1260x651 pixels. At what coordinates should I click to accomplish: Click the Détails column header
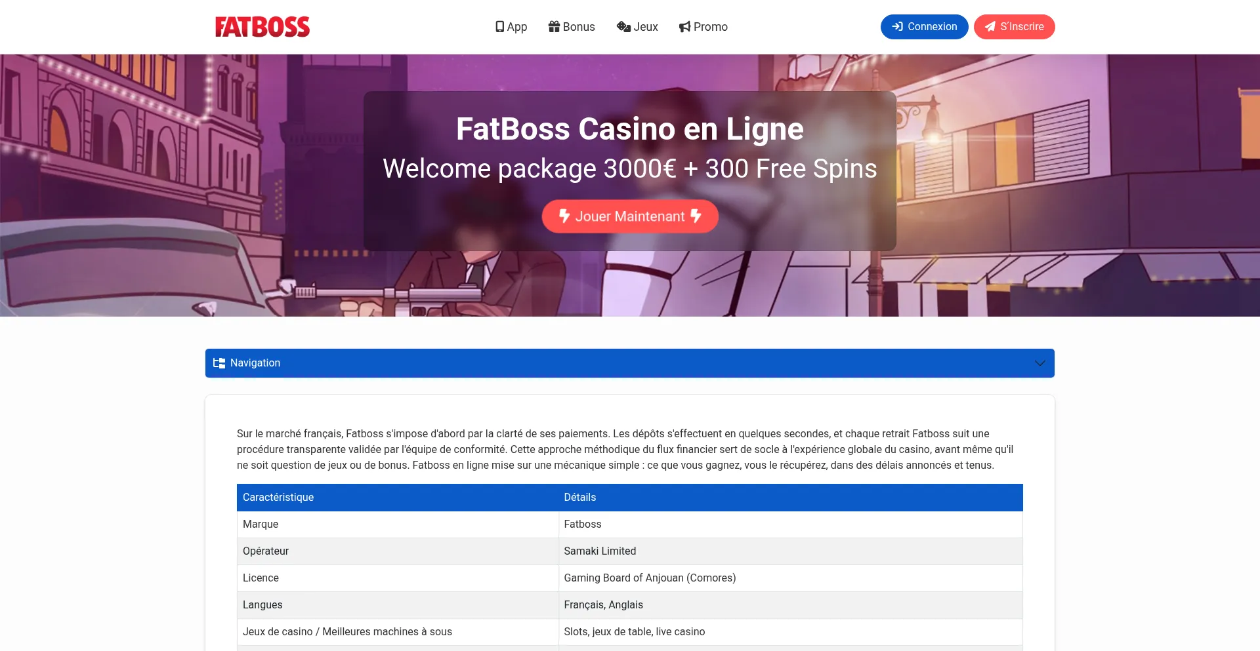click(791, 498)
